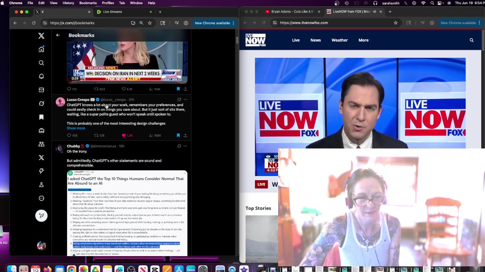Expand More menu on LiveNOW site
The width and height of the screenshot is (485, 272).
tap(364, 40)
